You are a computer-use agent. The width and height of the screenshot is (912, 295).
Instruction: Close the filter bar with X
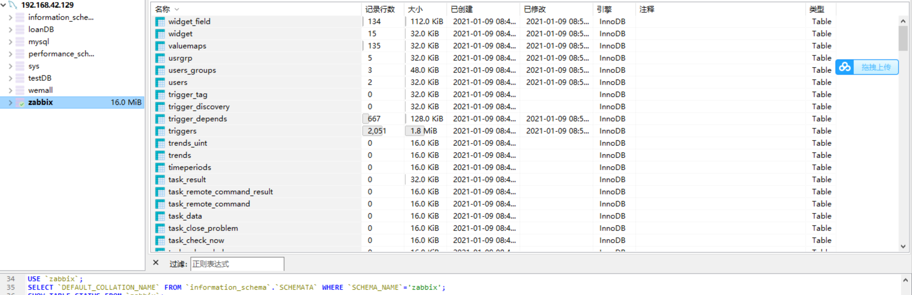pyautogui.click(x=156, y=263)
